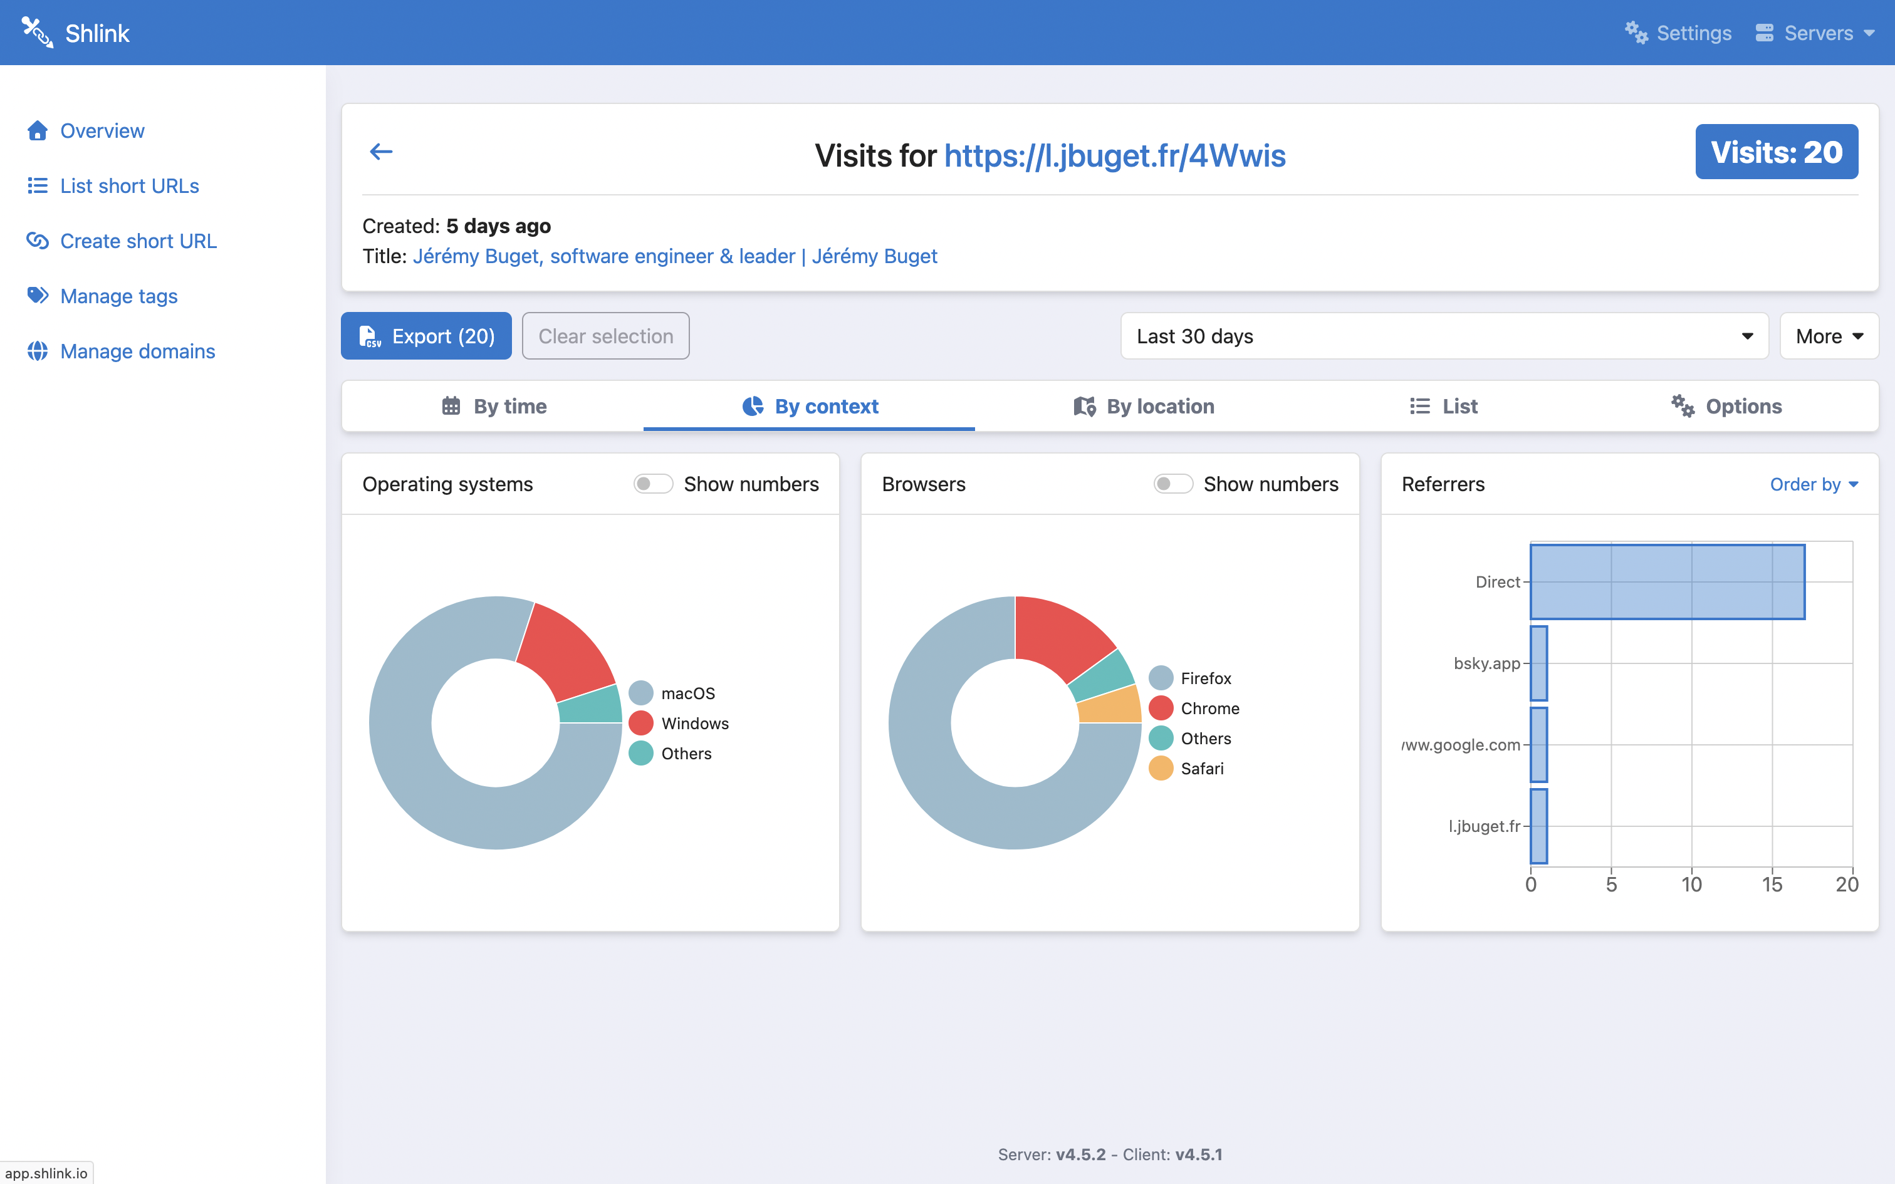
Task: Switch to the By time tab
Action: tap(494, 407)
